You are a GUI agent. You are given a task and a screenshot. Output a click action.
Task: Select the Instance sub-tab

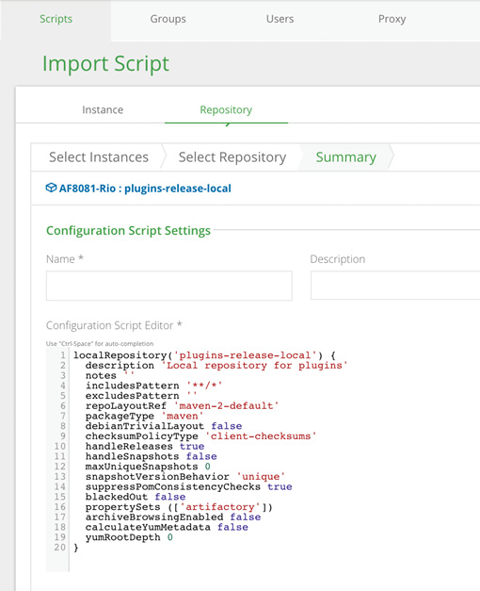103,109
